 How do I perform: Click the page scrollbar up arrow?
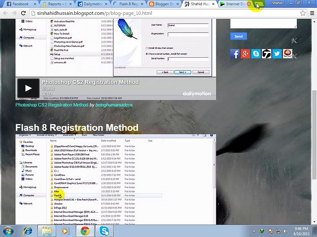point(314,21)
